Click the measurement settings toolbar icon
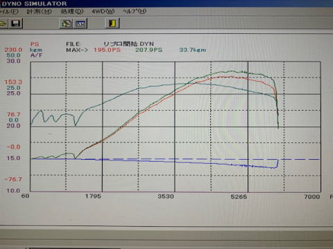Image resolution: width=333 pixels, height=249 pixels. 67,24
